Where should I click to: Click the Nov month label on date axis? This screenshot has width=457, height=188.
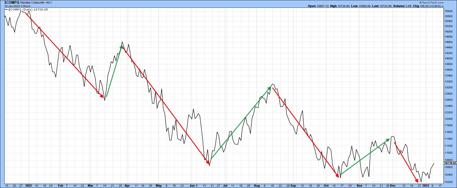(359, 186)
